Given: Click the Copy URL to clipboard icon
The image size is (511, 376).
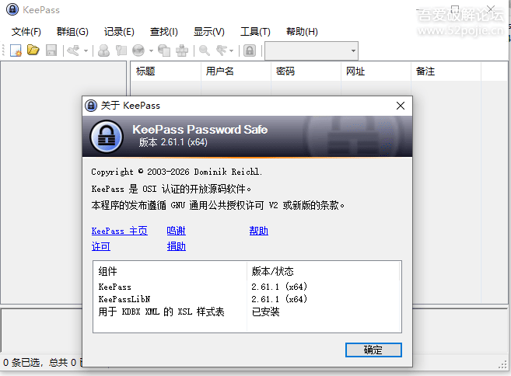Looking at the screenshot, I should 164,50.
